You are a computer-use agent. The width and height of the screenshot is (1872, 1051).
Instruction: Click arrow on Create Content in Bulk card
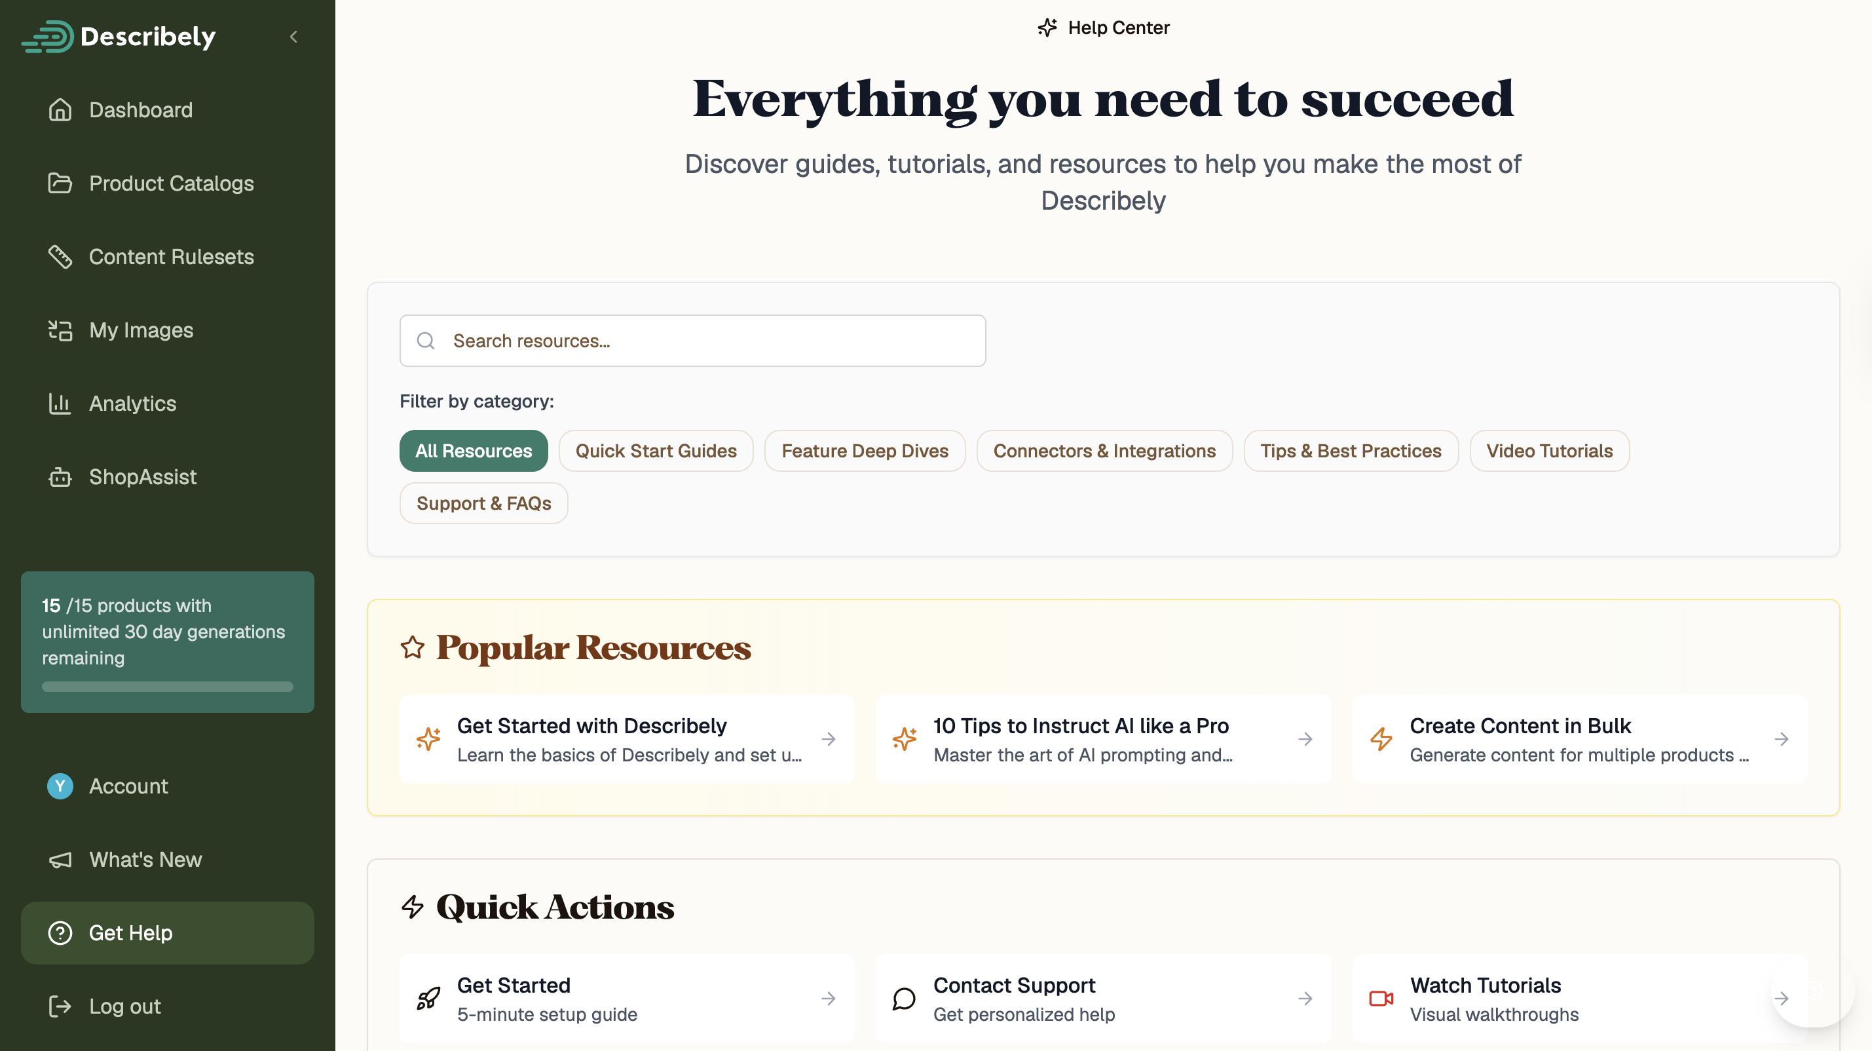1781,739
